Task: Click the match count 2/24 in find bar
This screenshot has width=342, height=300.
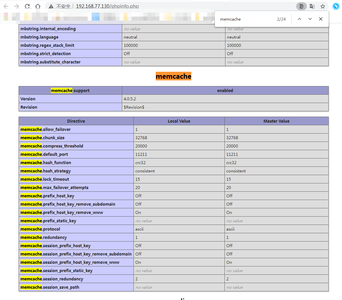Action: [x=281, y=19]
